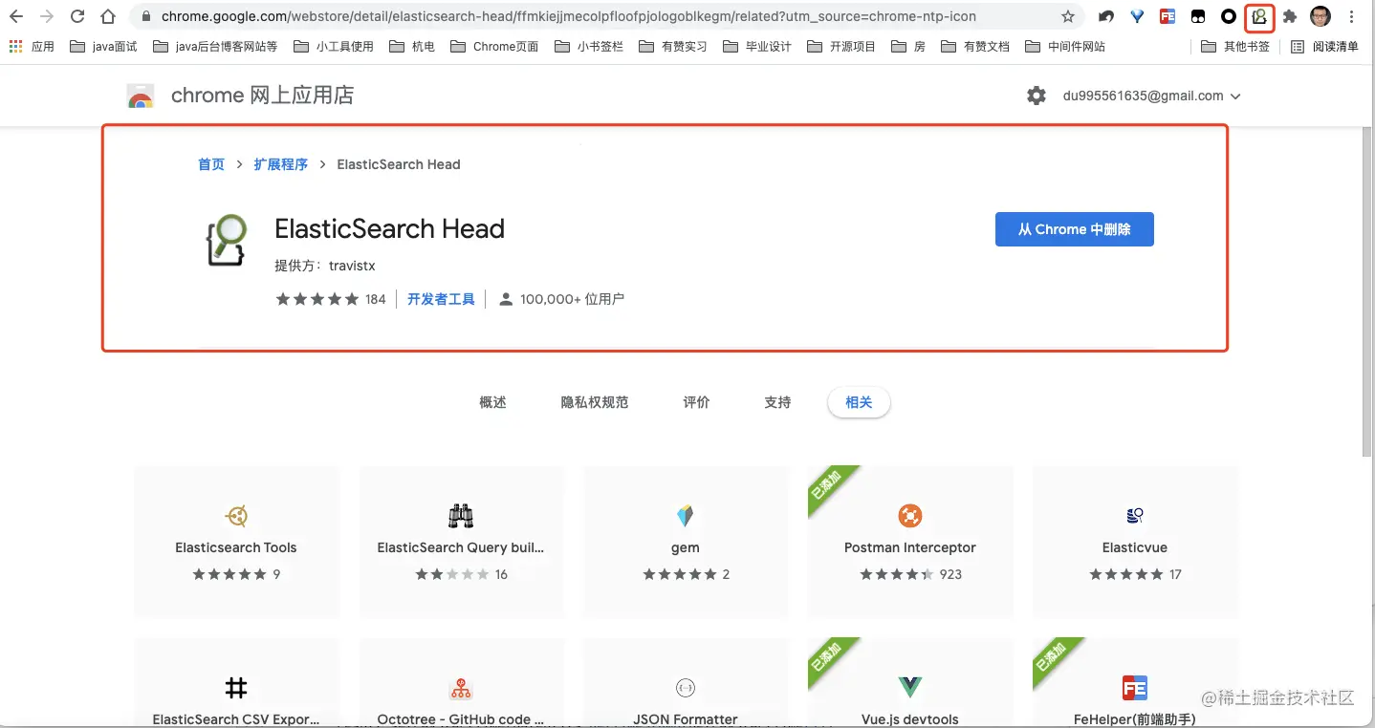1375x728 pixels.
Task: Click the JSON Formatter card icon
Action: tap(685, 688)
